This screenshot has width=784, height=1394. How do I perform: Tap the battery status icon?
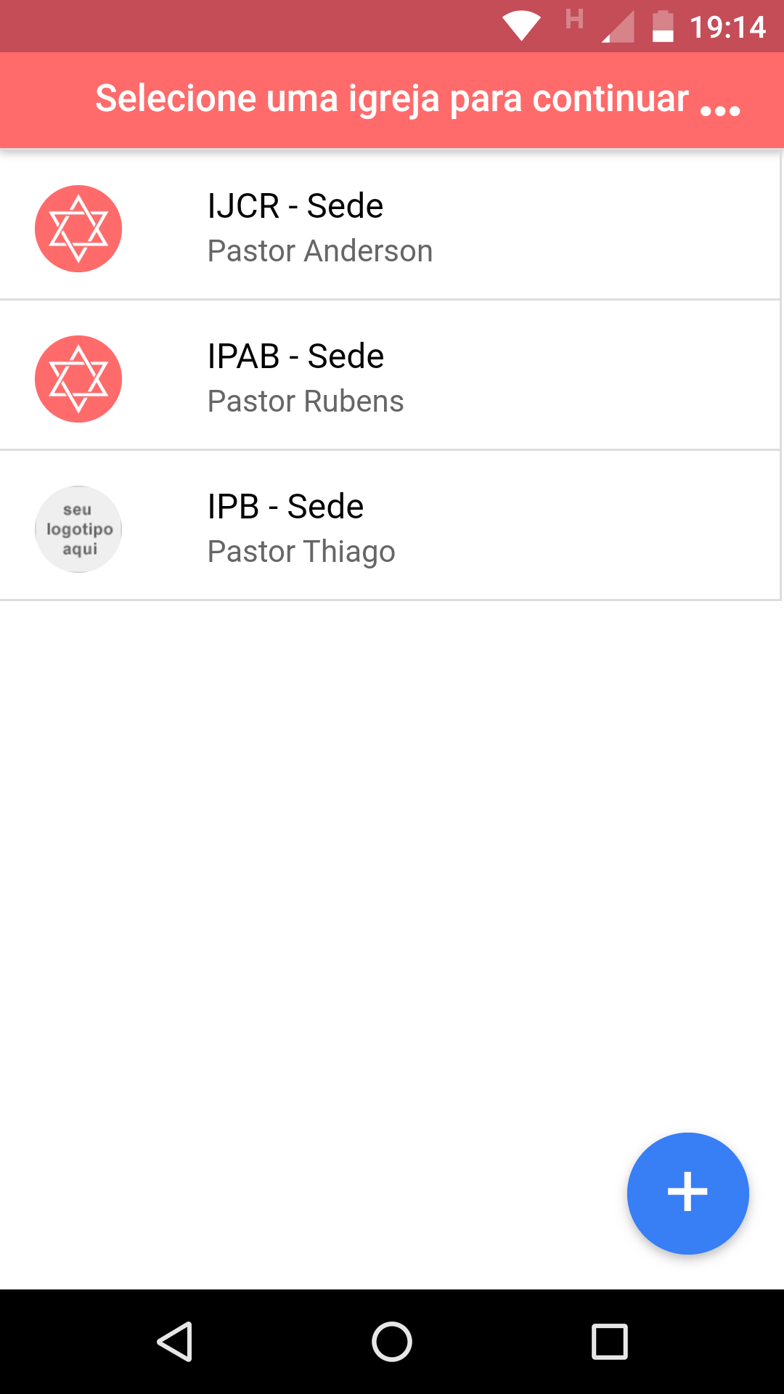pos(663,27)
